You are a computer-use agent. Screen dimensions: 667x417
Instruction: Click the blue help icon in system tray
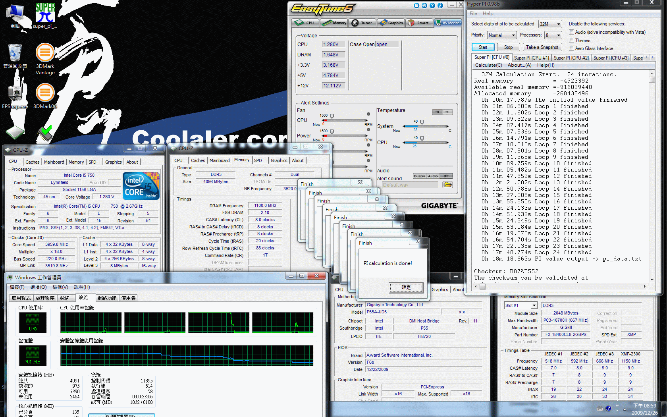click(x=608, y=408)
